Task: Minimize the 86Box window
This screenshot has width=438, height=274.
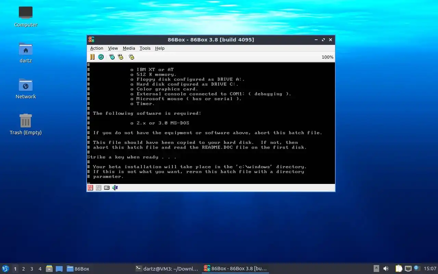Action: (x=316, y=40)
